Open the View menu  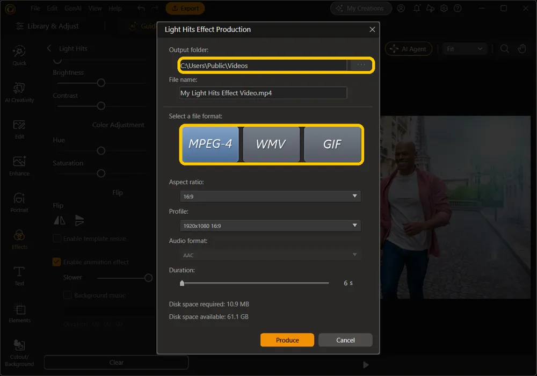[95, 8]
